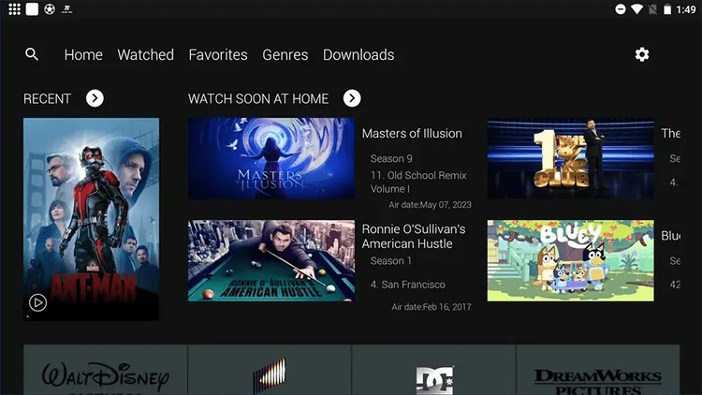Screen dimensions: 702x395
Task: Open the Bluey show thumbnail
Action: pos(570,260)
